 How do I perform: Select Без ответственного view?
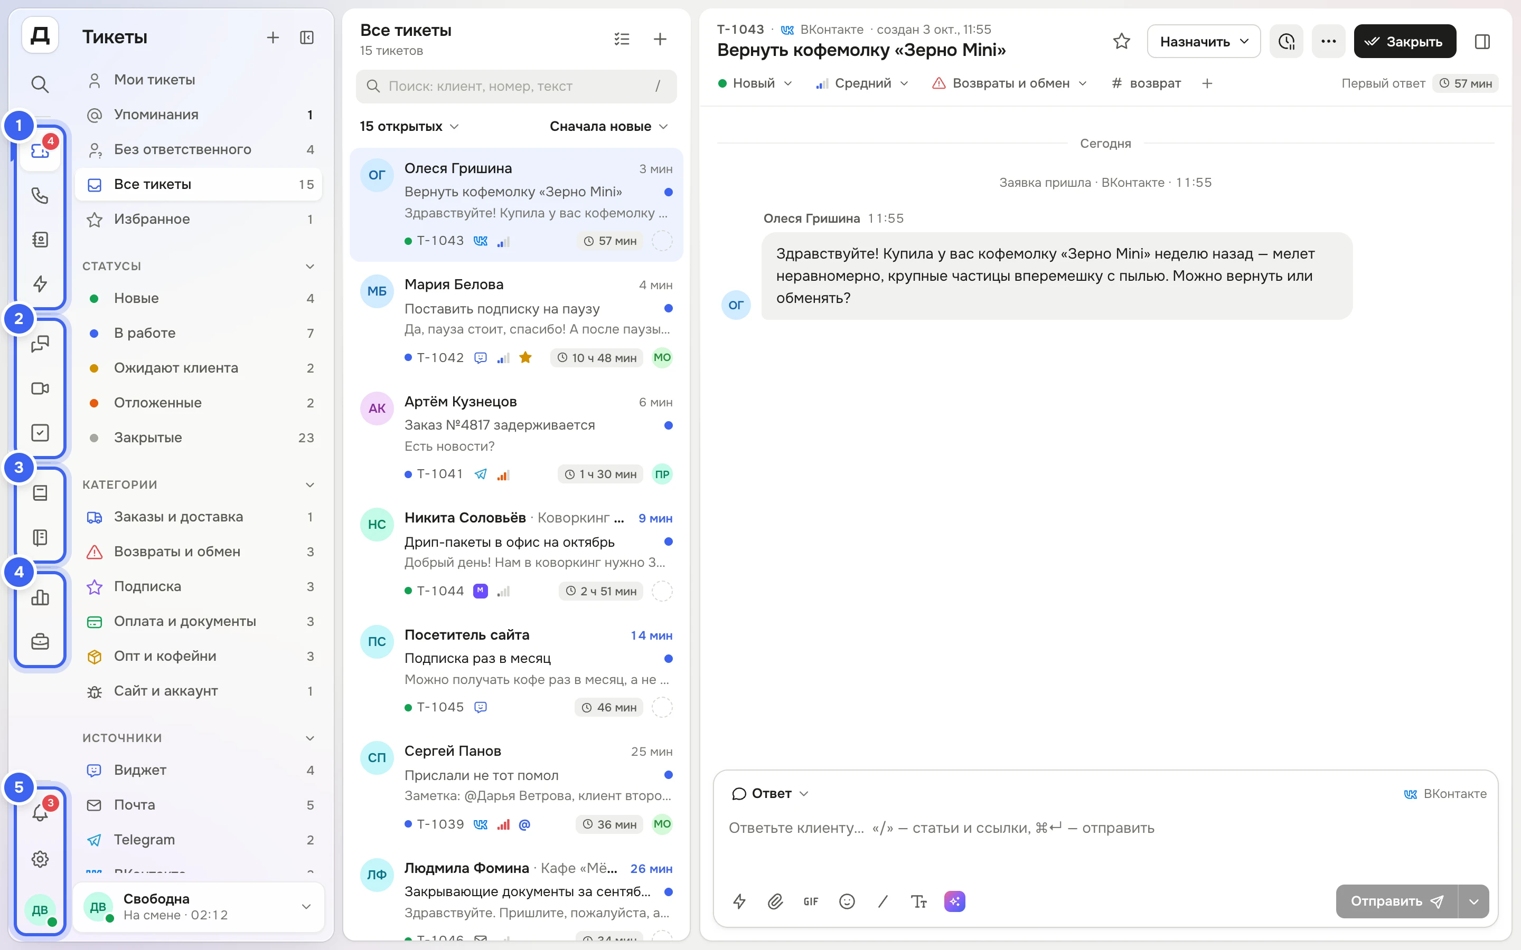199,149
